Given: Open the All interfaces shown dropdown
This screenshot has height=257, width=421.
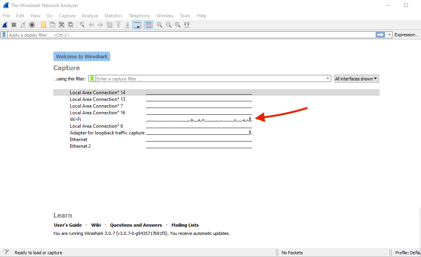Looking at the screenshot, I should [x=356, y=78].
